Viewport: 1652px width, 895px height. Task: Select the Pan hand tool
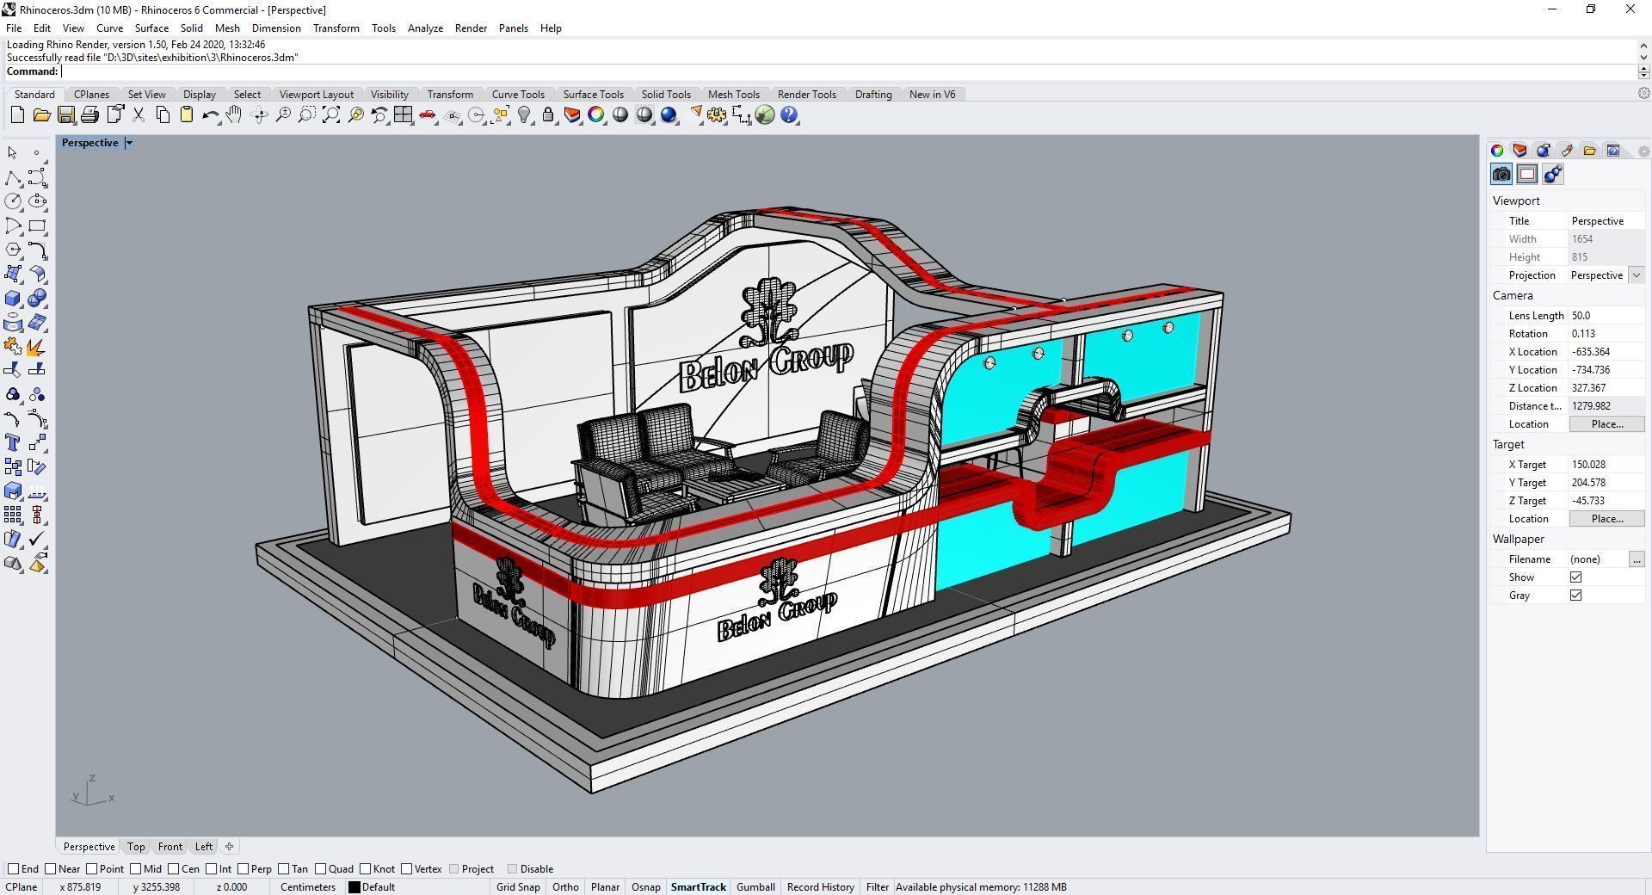point(234,115)
